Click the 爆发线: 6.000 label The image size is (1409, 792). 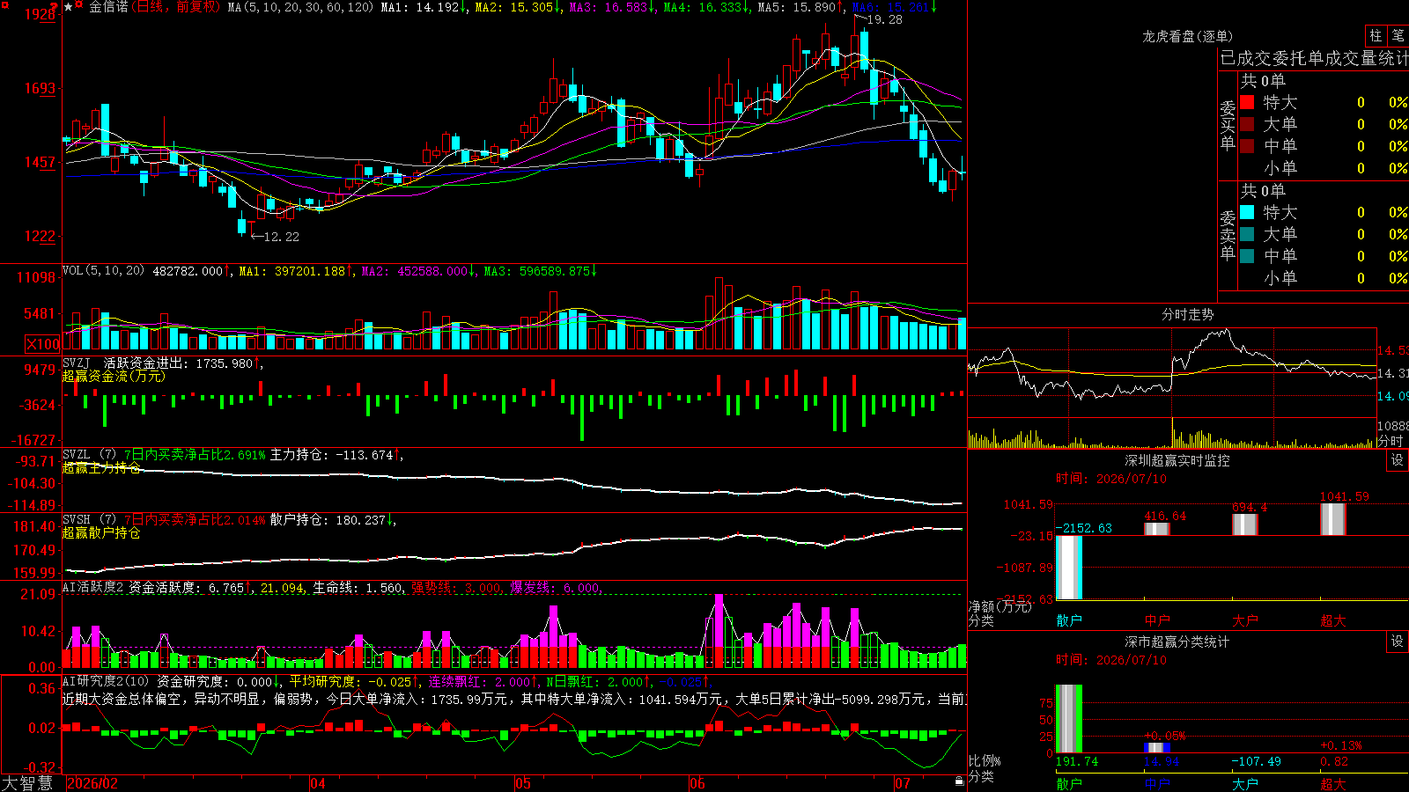coord(555,587)
